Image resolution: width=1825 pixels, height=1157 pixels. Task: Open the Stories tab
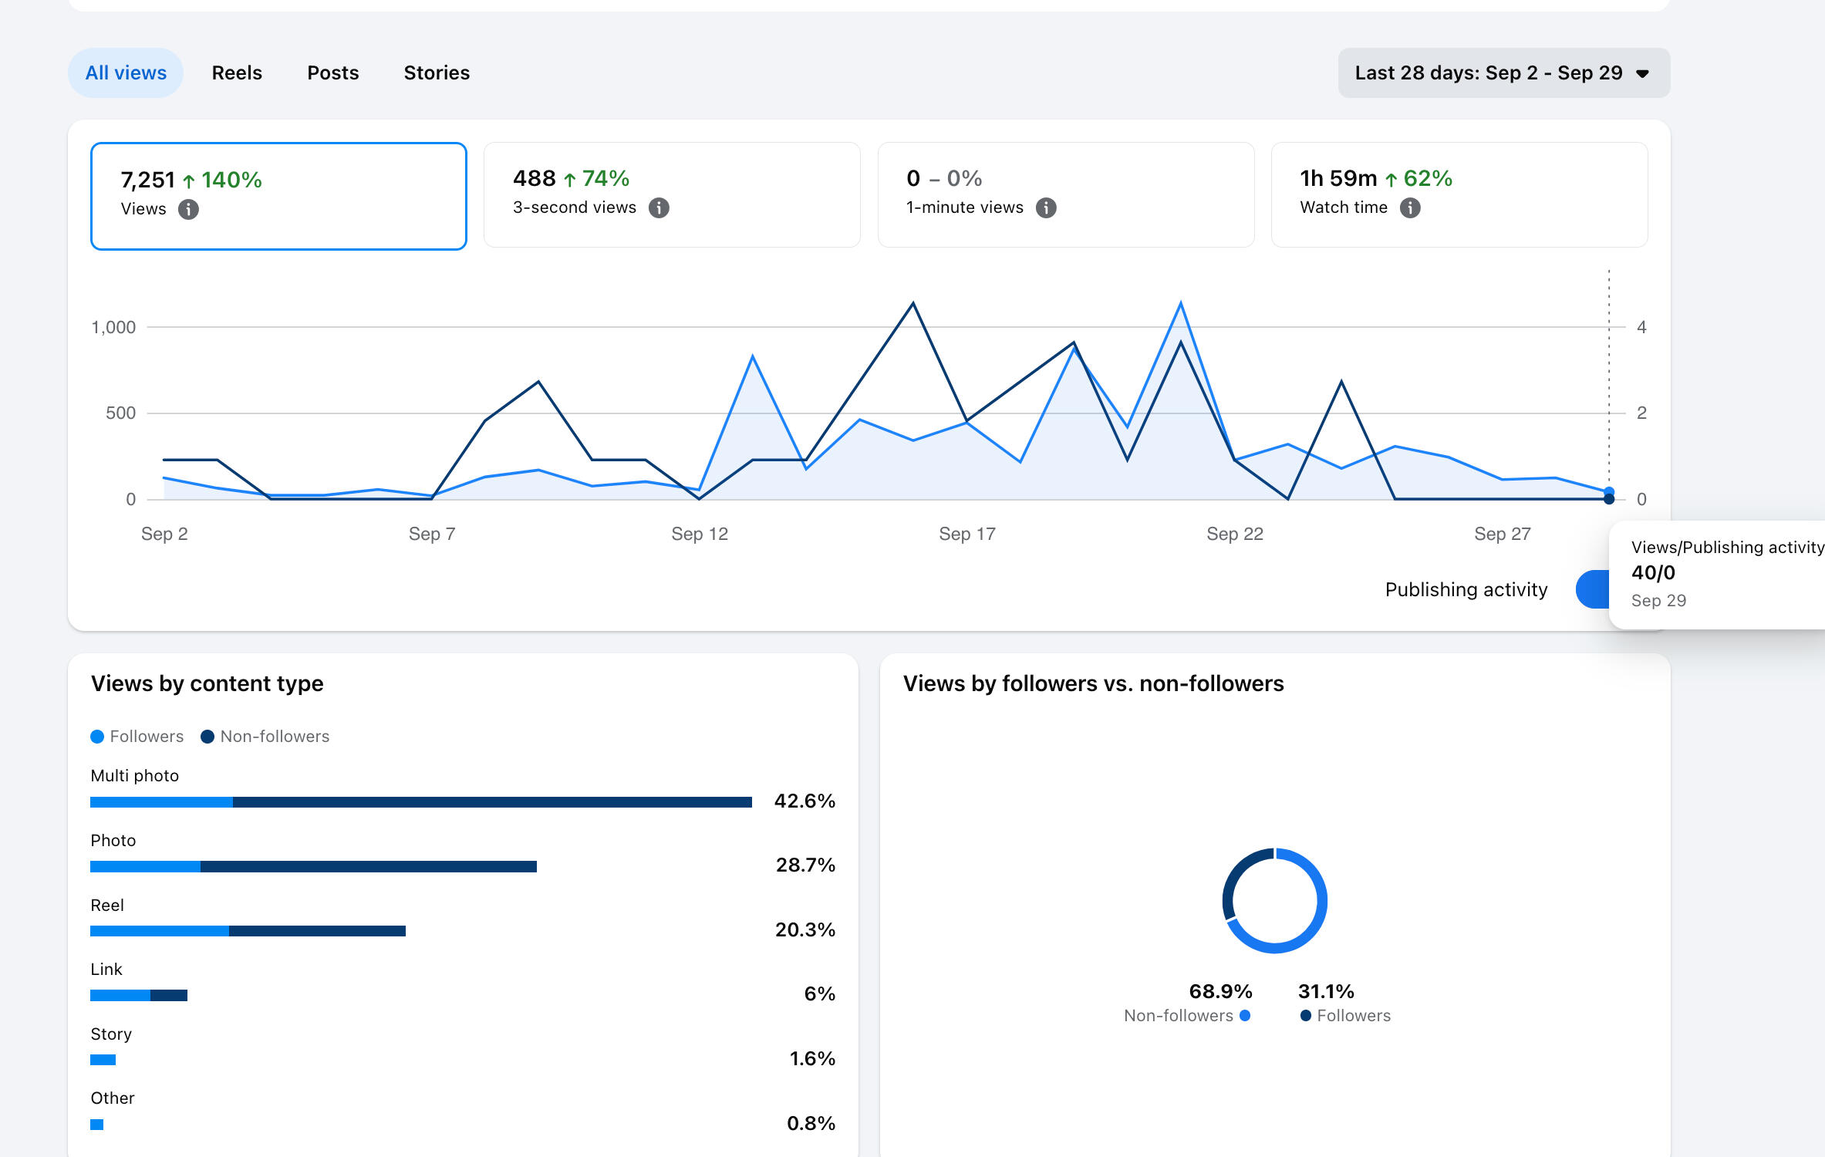[x=437, y=73]
